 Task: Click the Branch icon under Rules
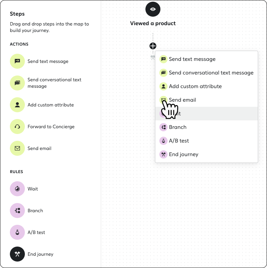[x=17, y=211]
